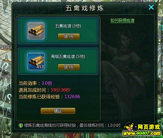This screenshot has height=138, width=163.
Task: Click the 五禽戏谱 (3倍) item label
Action: (x=68, y=26)
